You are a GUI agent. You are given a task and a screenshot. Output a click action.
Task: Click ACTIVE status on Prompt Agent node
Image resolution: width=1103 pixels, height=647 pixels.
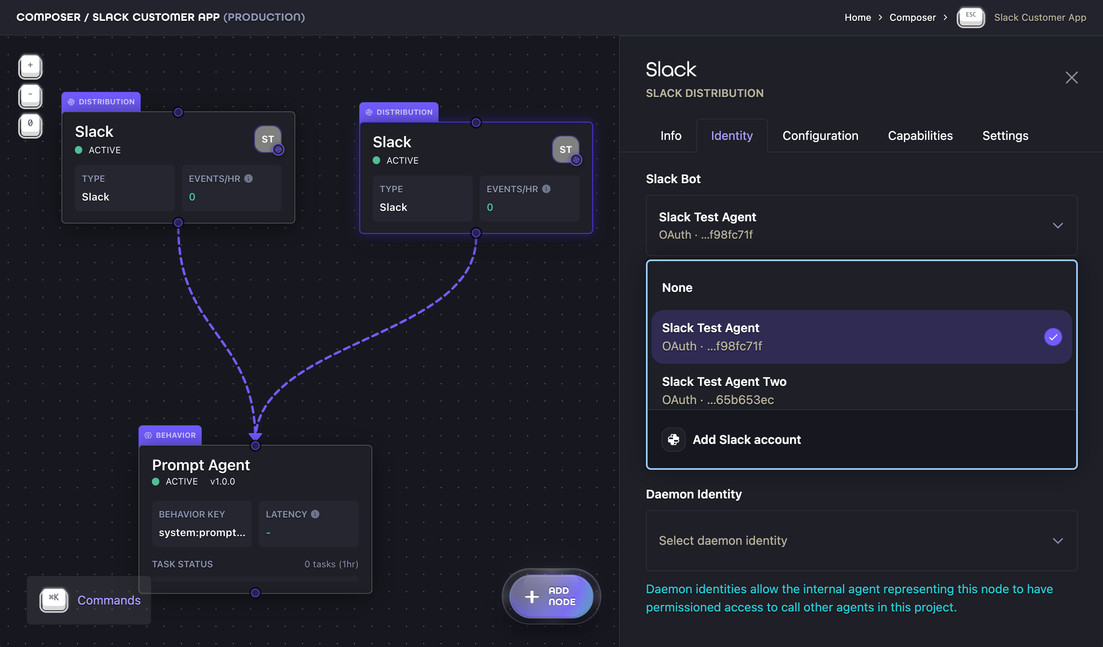[x=175, y=482]
